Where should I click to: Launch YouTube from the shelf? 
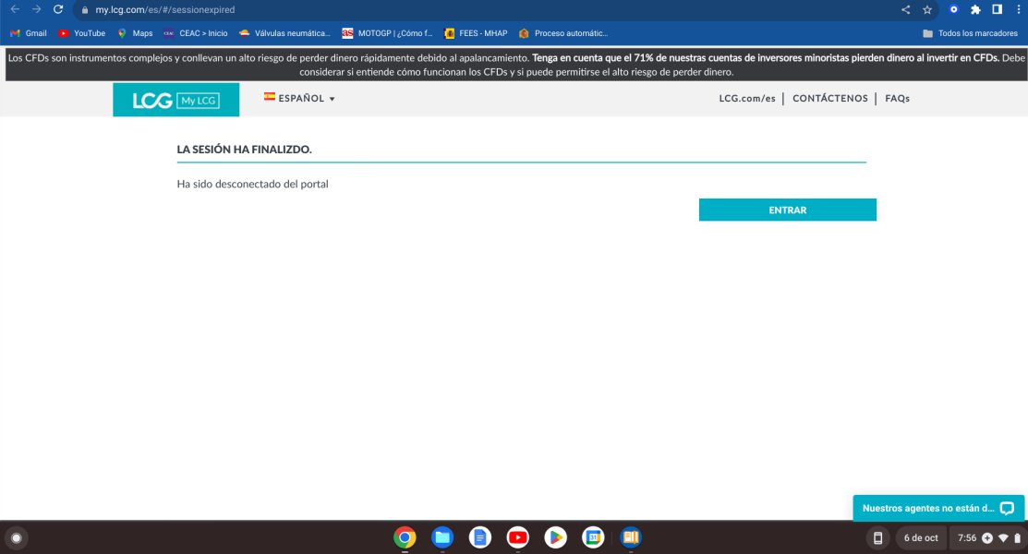point(518,537)
